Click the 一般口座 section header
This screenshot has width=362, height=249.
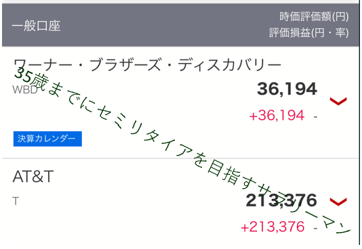[36, 26]
